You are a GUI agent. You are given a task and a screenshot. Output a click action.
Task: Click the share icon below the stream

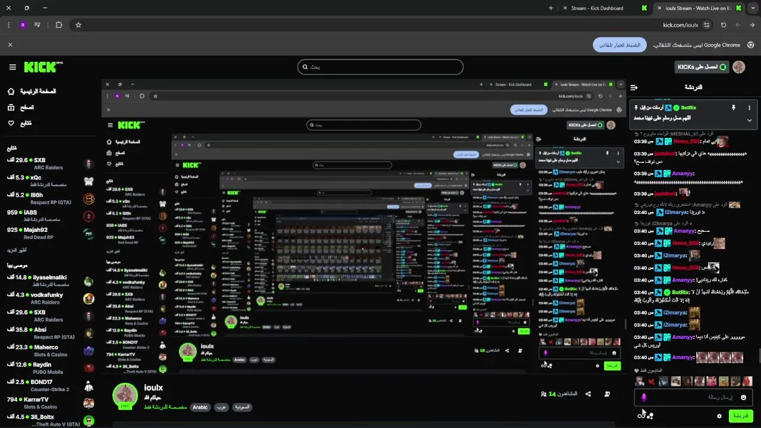point(588,394)
